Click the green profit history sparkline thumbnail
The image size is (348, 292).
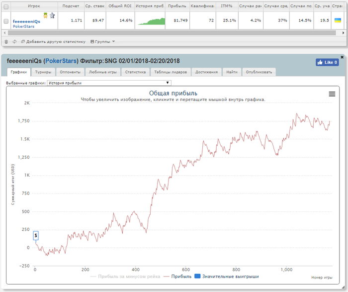point(151,21)
